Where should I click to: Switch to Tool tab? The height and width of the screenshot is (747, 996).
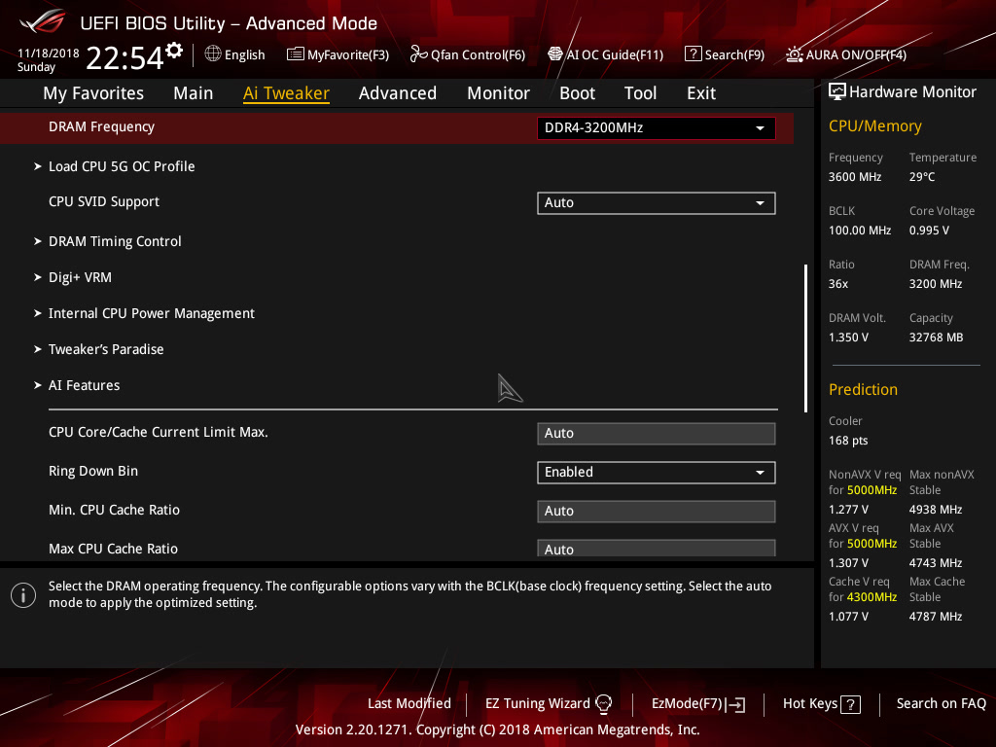[x=640, y=93]
